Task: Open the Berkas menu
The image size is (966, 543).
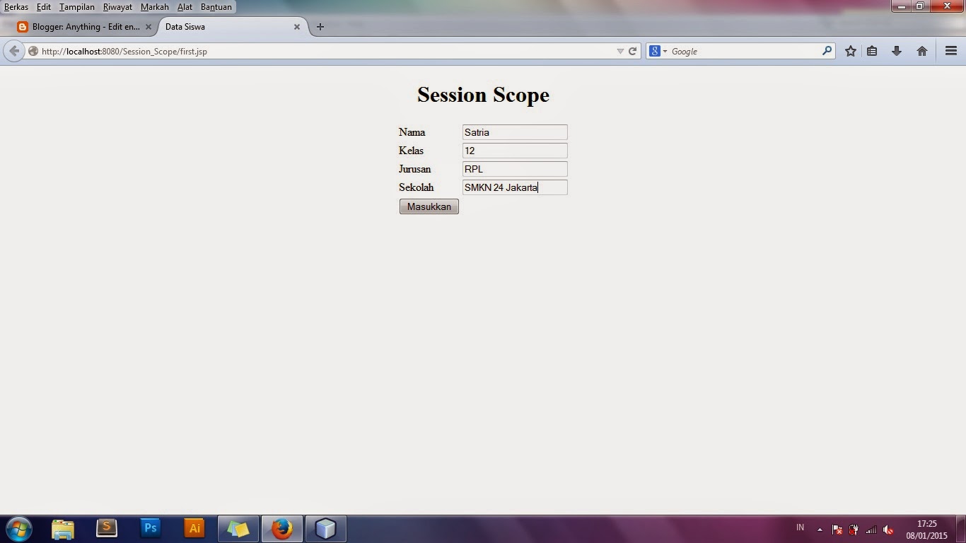Action: 16,7
